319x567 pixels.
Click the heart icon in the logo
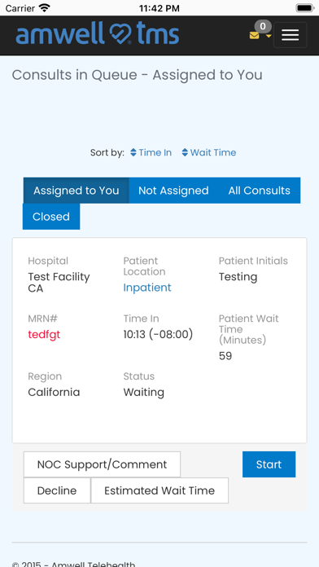point(121,33)
